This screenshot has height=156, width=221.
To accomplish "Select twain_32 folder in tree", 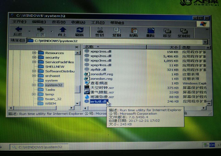I will 53,99.
